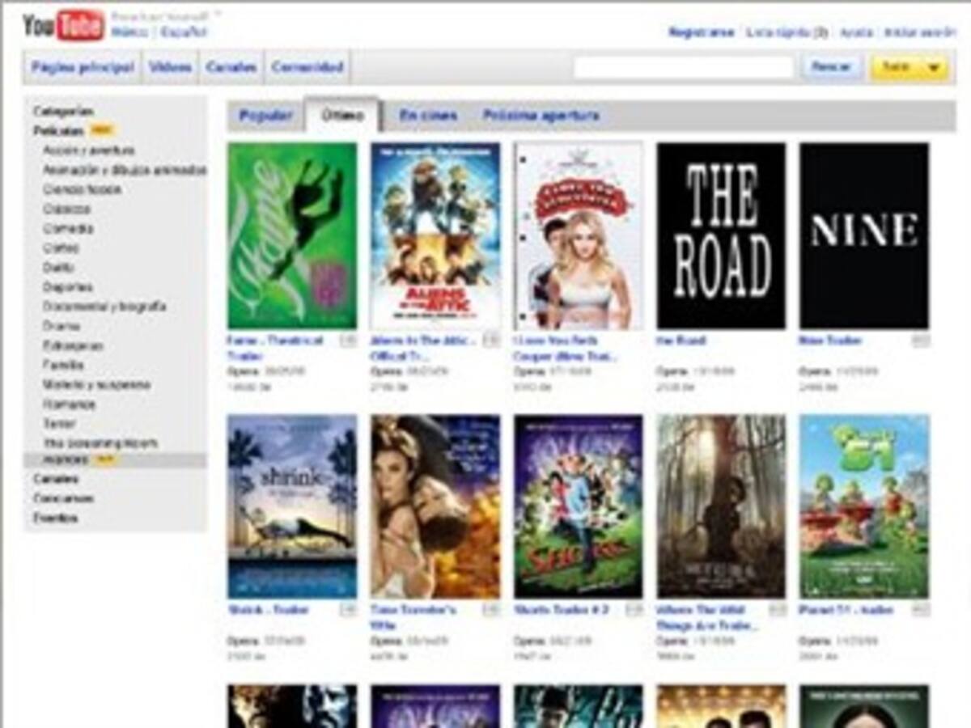971x728 pixels.
Task: Click the Mundo location link
Action: coord(129,32)
